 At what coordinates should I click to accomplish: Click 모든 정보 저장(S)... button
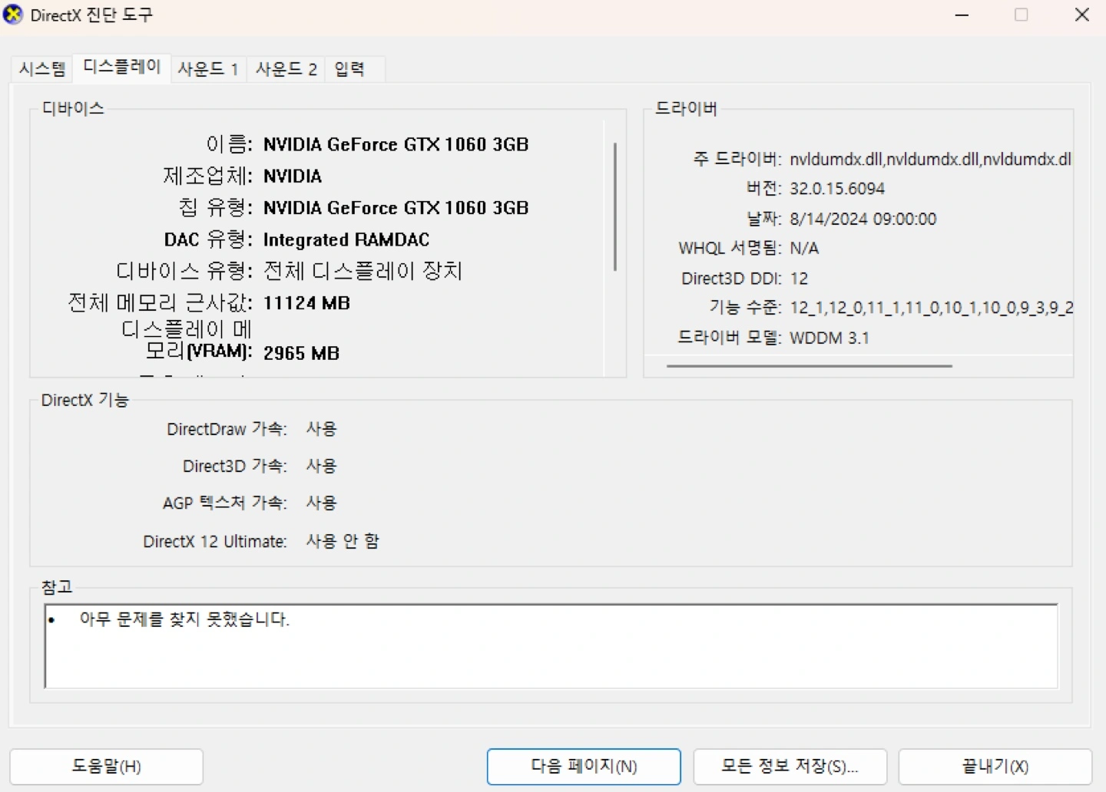pos(790,767)
